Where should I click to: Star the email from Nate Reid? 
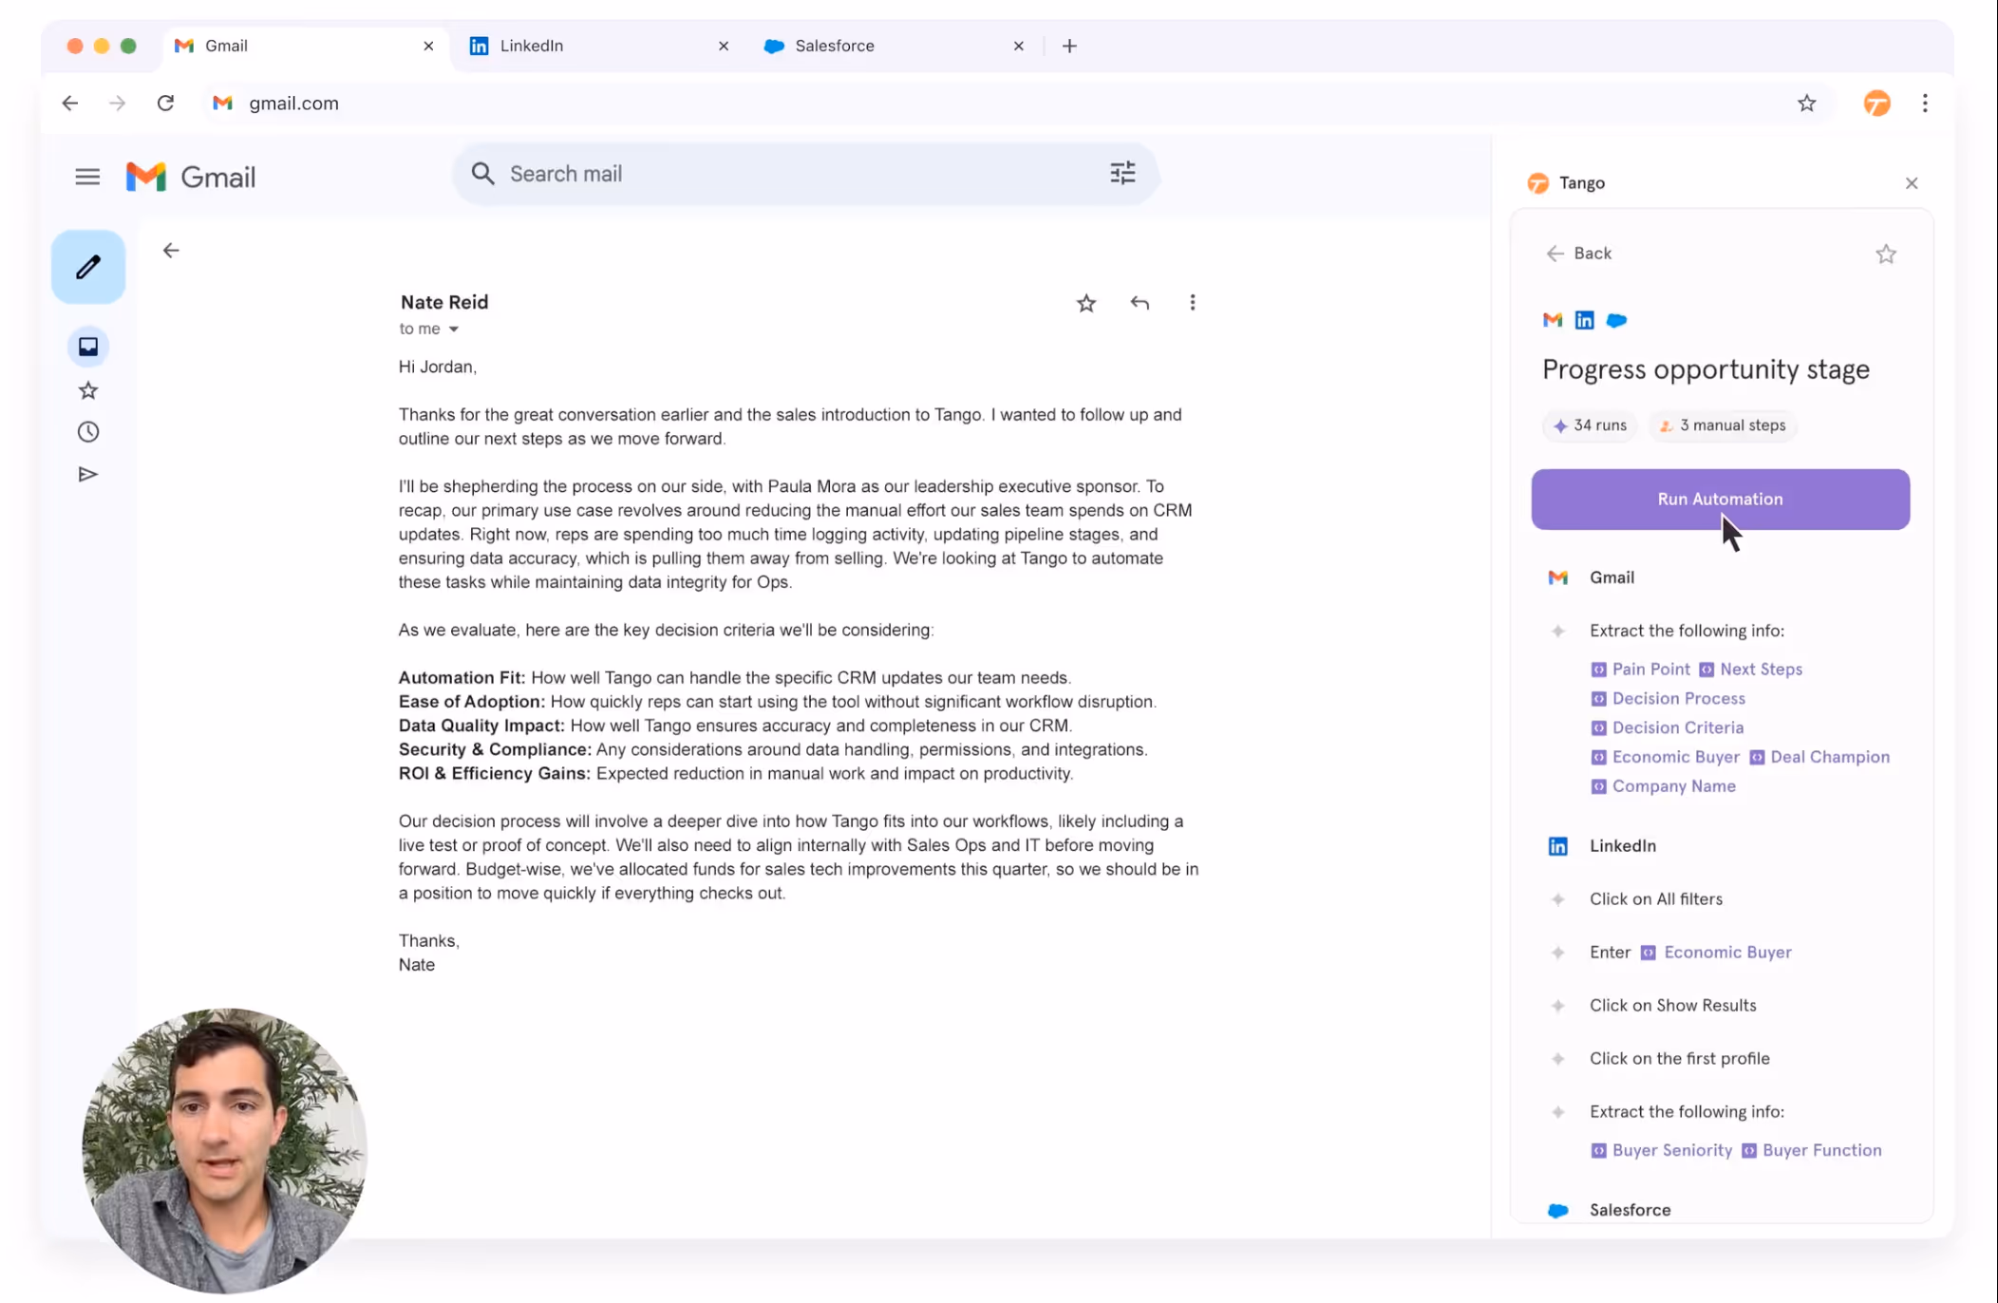(1086, 303)
